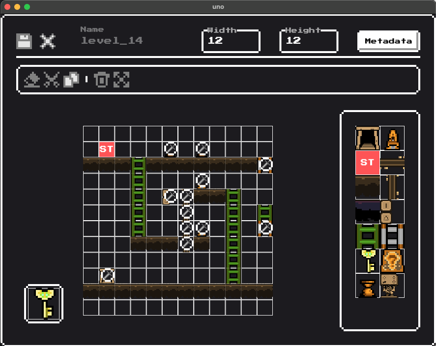
Task: Click the ST start marker on the grid
Action: pyautogui.click(x=107, y=149)
